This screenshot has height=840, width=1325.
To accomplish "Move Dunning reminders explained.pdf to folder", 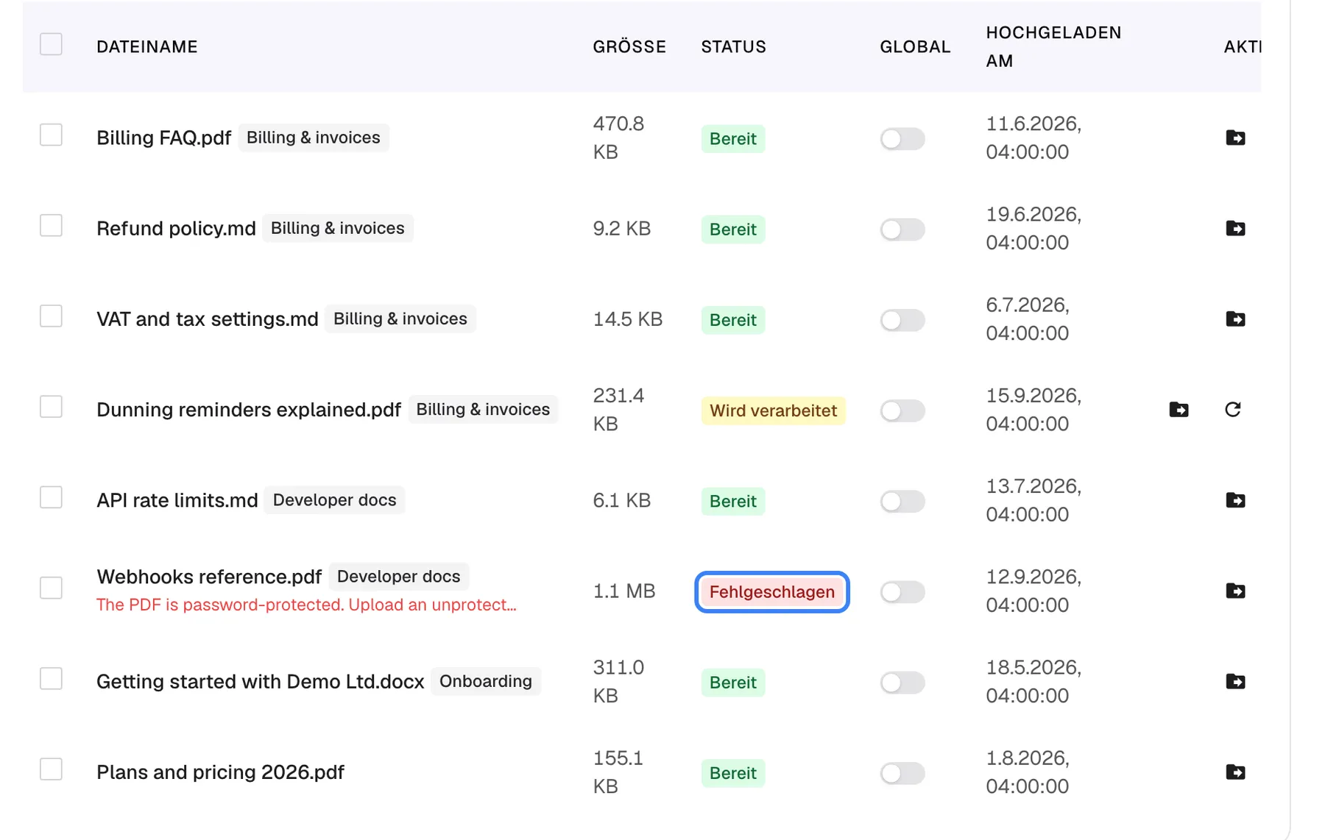I will coord(1179,409).
